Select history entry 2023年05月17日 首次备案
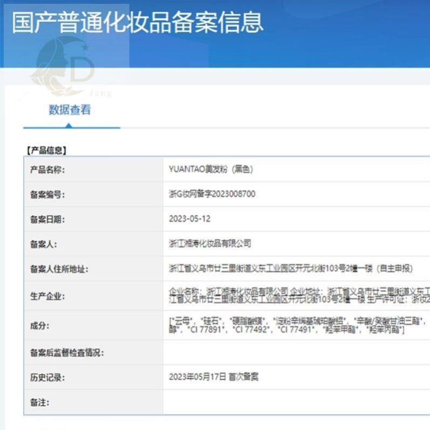 point(214,377)
